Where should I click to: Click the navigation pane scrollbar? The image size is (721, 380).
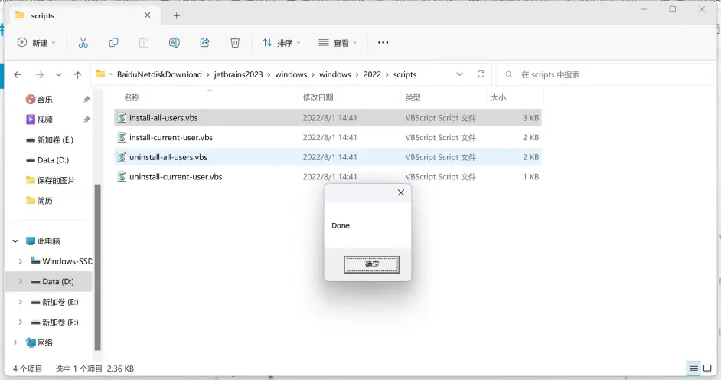(x=97, y=267)
